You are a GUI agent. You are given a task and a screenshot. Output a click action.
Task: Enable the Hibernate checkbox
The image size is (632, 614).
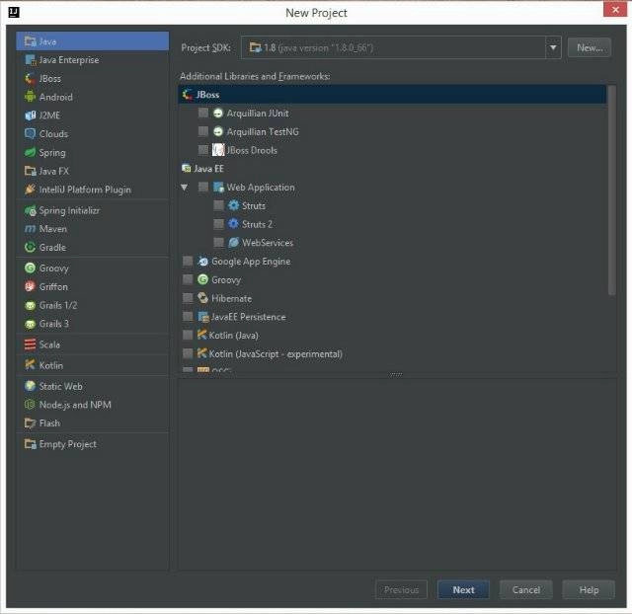click(x=188, y=298)
